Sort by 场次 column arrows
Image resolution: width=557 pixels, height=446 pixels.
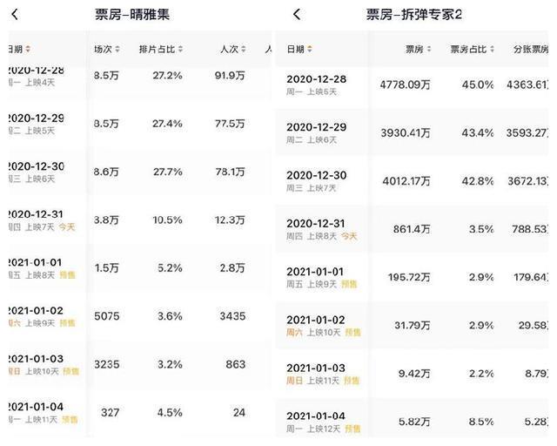[117, 49]
